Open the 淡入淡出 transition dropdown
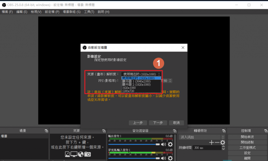268x161 pixels. (x=202, y=137)
